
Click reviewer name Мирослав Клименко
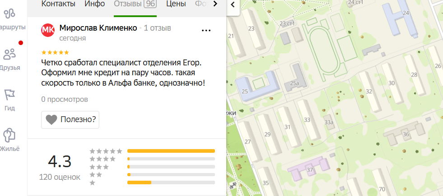(98, 28)
